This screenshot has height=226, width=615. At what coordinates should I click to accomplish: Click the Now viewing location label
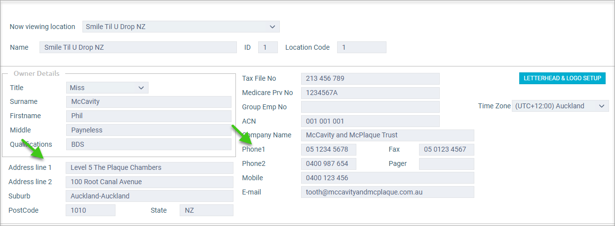pyautogui.click(x=42, y=27)
